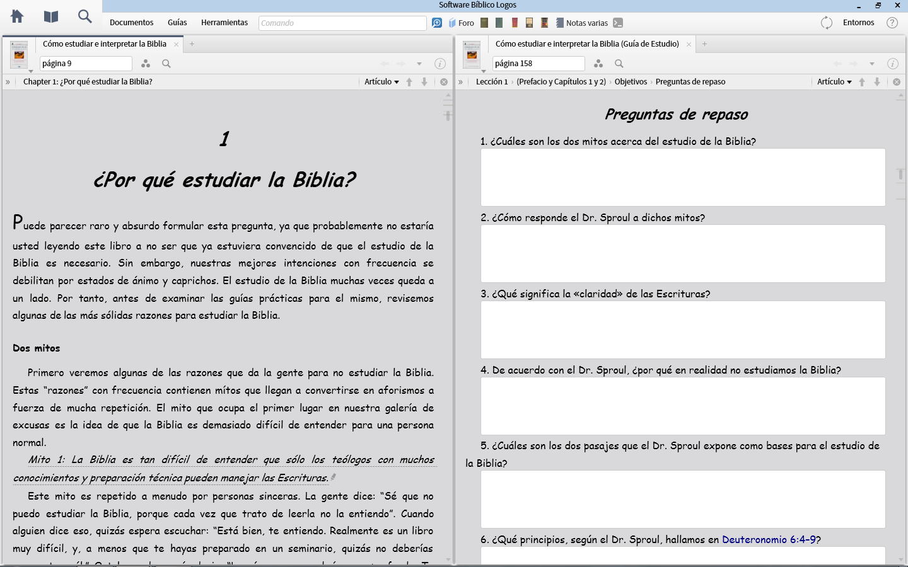Click the command-prompt shortcut icon

[x=618, y=23]
